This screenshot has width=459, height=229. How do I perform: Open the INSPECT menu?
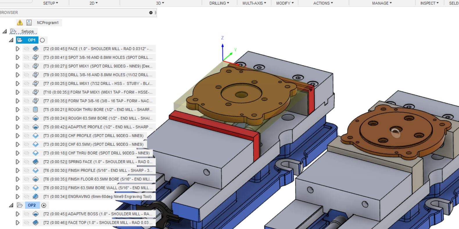coord(429,3)
